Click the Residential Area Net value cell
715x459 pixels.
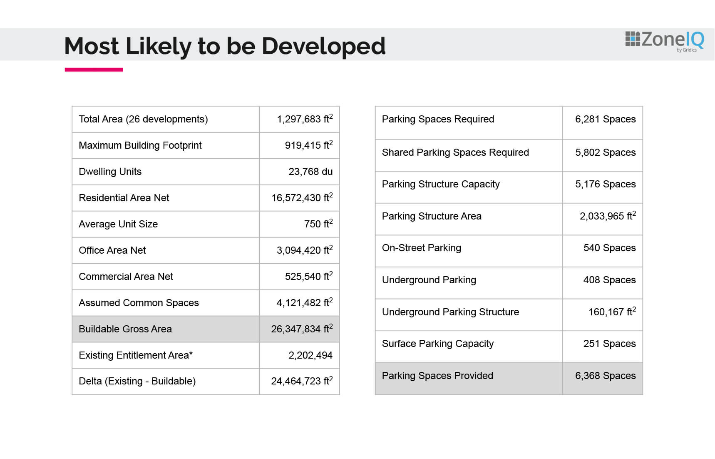coord(300,198)
